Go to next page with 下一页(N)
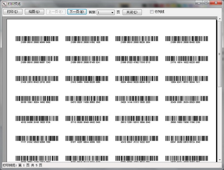 tap(77, 12)
